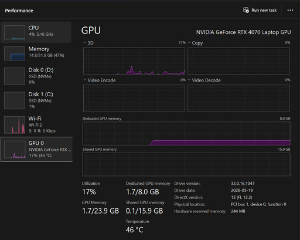Select Disk 1 (C:) in the sidebar
Viewport: 300px width, 240px height.
[36, 100]
